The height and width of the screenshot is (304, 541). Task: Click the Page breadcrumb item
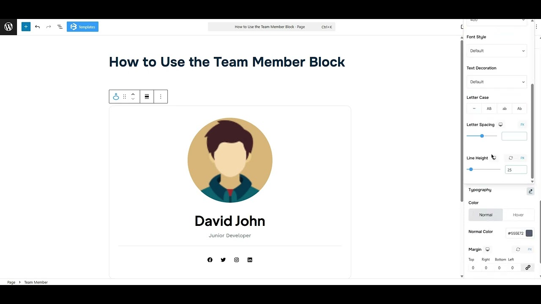pos(11,282)
